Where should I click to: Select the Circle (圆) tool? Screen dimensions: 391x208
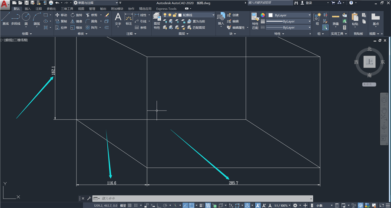(26, 19)
